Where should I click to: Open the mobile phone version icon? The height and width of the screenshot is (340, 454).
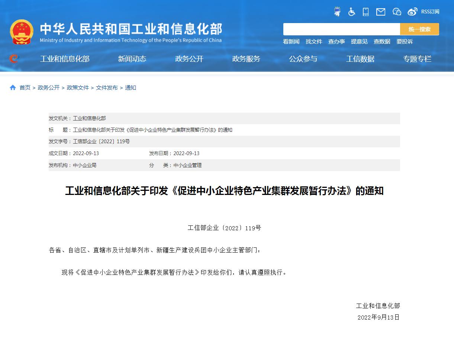coord(366,12)
